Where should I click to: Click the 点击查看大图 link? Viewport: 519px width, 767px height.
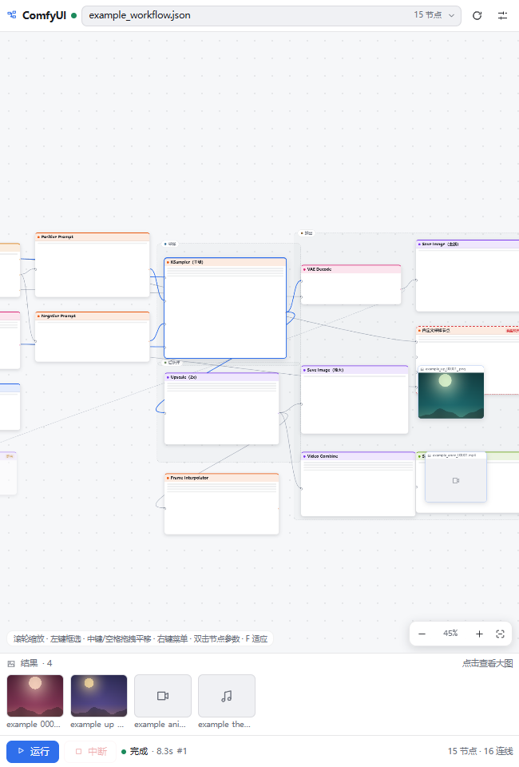[x=488, y=663]
